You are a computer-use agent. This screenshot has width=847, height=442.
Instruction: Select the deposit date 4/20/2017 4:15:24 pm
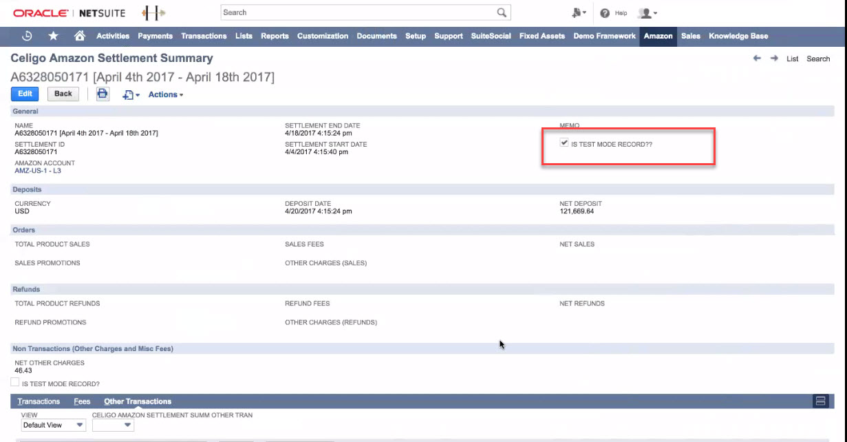319,211
